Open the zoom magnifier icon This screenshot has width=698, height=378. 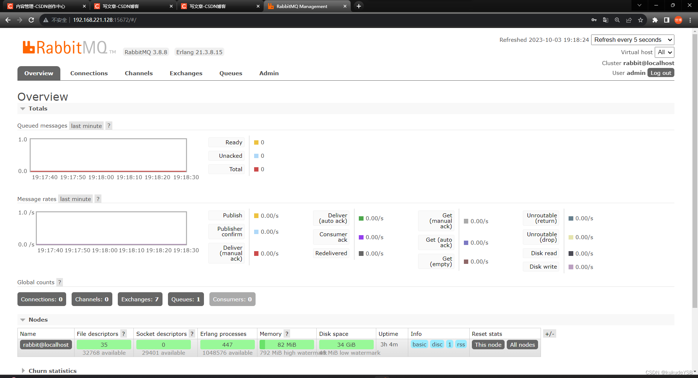click(x=617, y=20)
